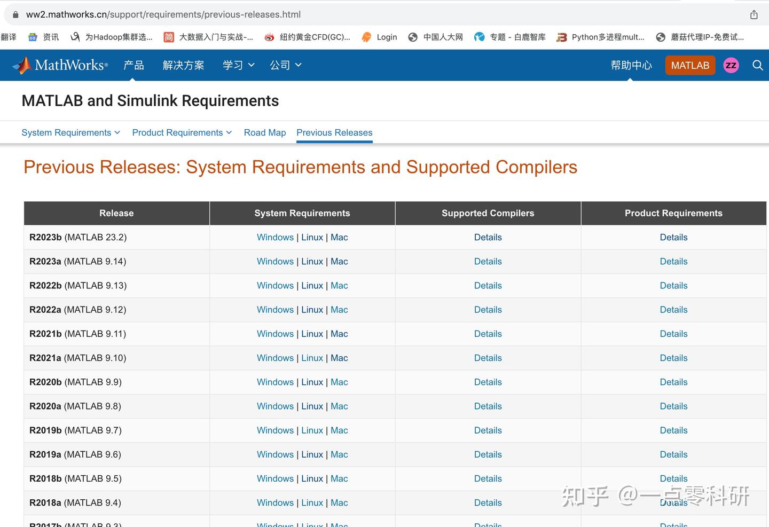
Task: Click the ZZ user avatar
Action: [x=731, y=65]
